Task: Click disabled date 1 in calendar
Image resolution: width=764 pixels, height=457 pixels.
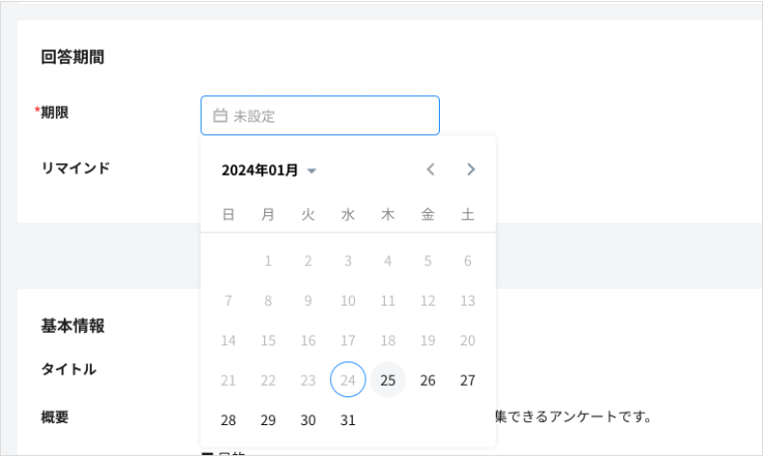Action: click(x=268, y=261)
